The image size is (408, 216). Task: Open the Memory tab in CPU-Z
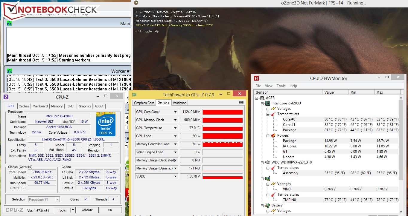click(57, 106)
